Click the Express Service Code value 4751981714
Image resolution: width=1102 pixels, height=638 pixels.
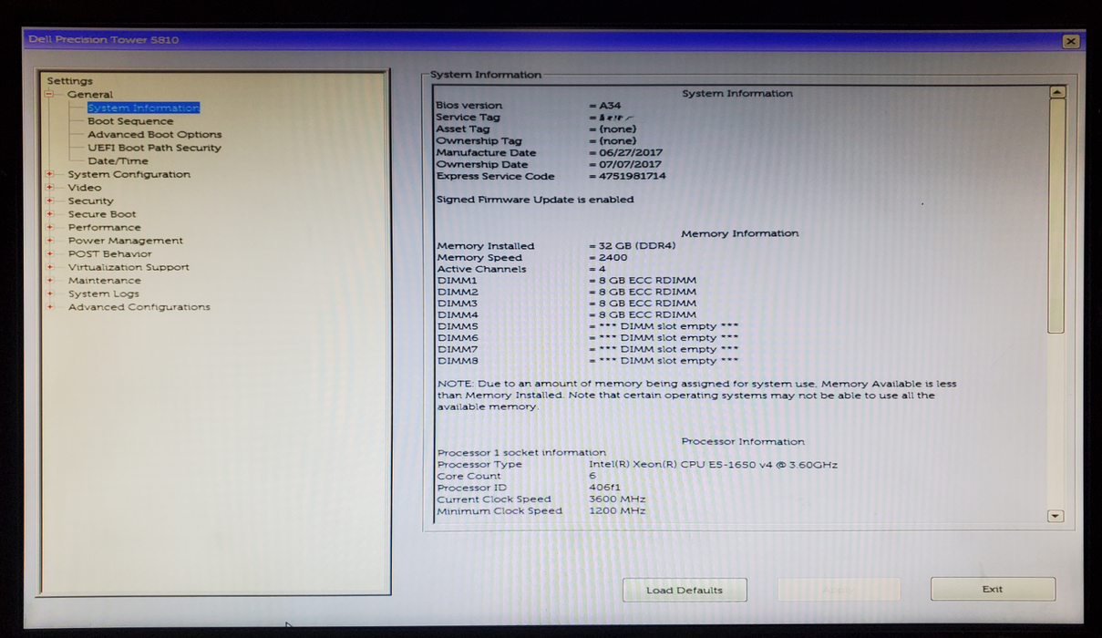click(x=632, y=176)
